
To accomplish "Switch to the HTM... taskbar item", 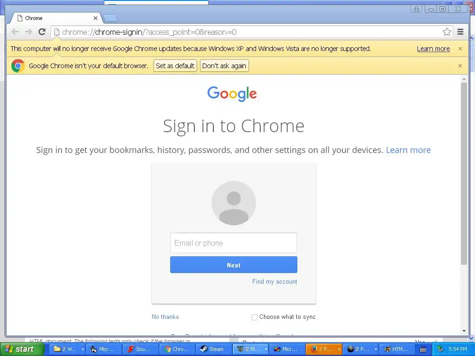I will click(x=397, y=349).
